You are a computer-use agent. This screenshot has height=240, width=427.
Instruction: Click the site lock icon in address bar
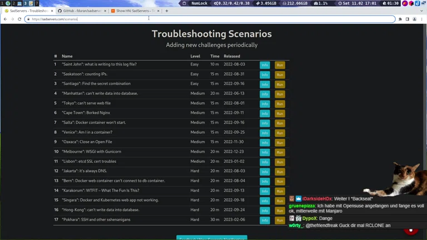click(x=28, y=19)
